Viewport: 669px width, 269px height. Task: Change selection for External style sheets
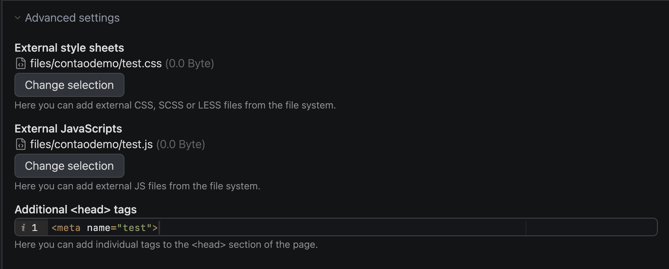(69, 85)
